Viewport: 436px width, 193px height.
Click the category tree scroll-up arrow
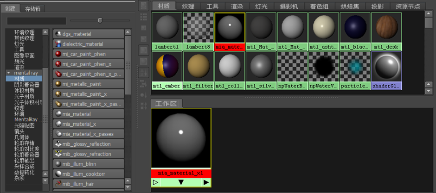point(45,32)
